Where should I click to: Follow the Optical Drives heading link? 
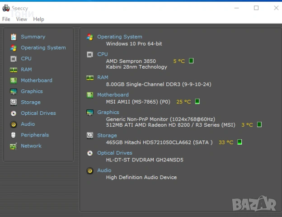115,153
